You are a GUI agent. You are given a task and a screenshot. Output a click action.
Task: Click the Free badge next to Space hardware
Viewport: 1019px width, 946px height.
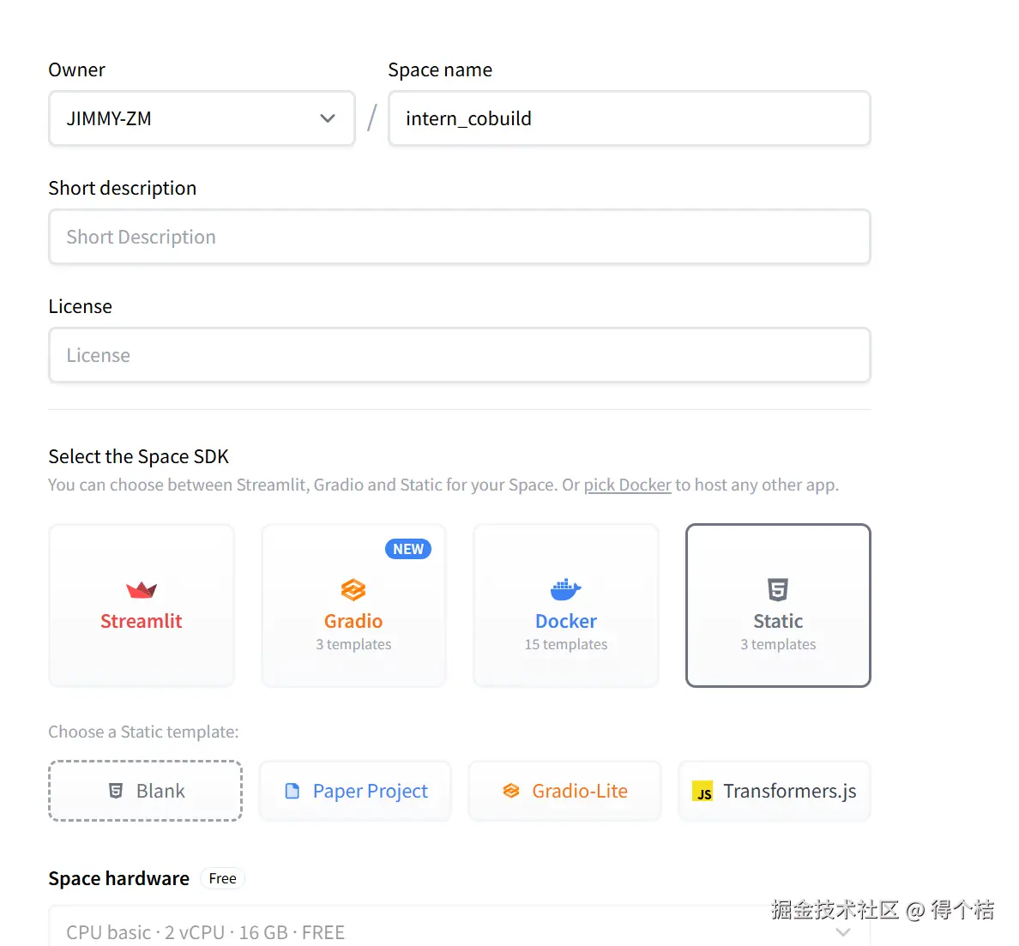point(222,878)
